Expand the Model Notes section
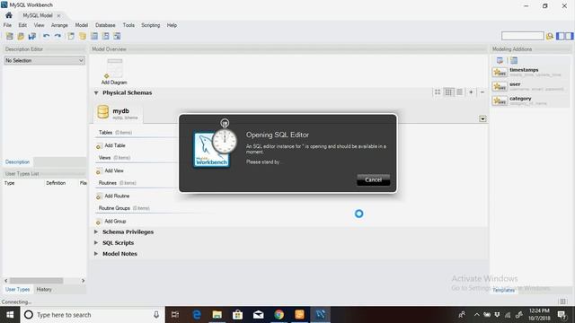Image resolution: width=575 pixels, height=323 pixels. 96,253
